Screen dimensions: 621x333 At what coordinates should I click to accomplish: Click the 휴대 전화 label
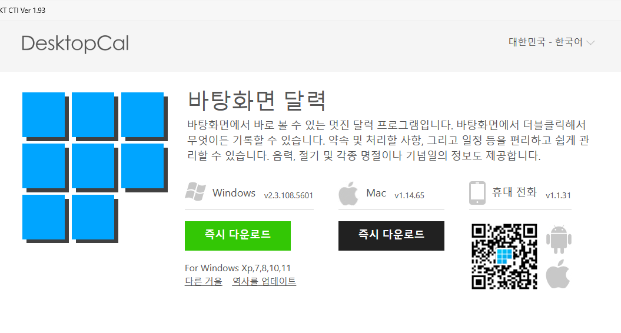click(x=514, y=192)
